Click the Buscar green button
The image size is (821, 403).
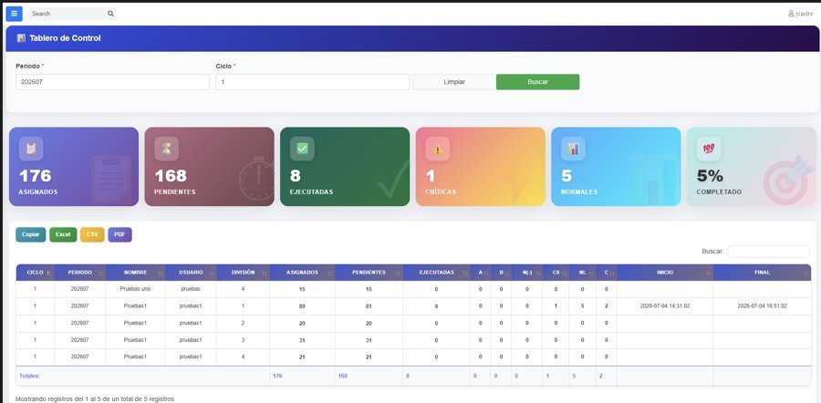point(537,82)
